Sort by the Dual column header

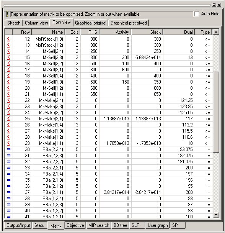(x=179, y=32)
